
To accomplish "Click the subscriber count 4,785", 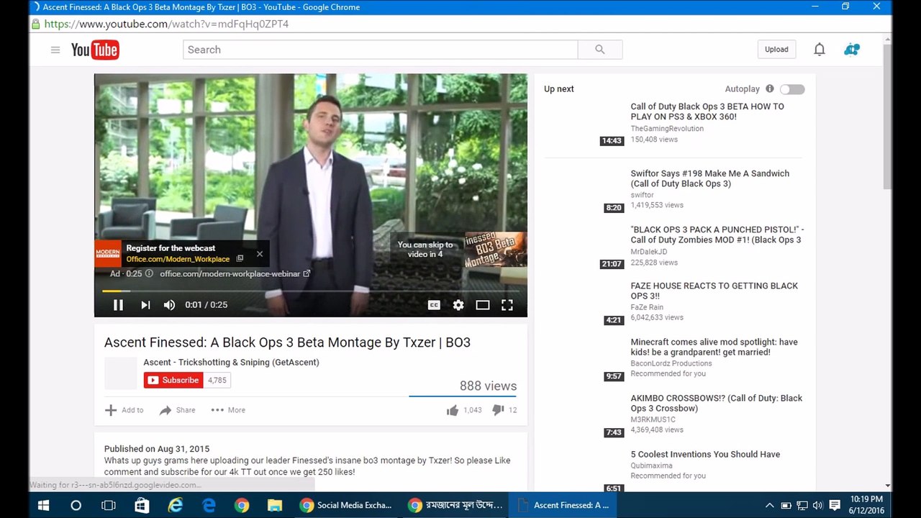I will click(217, 380).
